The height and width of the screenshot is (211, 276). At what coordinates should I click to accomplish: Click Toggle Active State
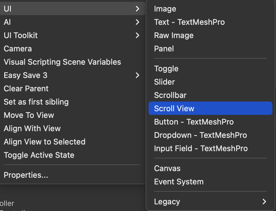tap(39, 155)
